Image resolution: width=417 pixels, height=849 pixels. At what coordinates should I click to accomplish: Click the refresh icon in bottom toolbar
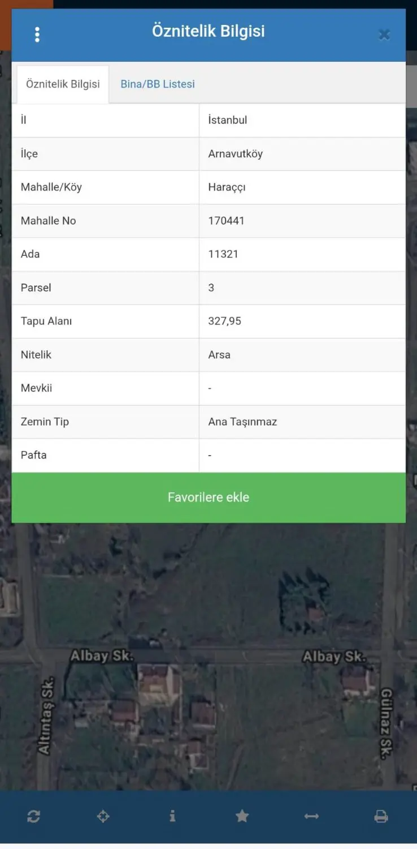point(33,816)
